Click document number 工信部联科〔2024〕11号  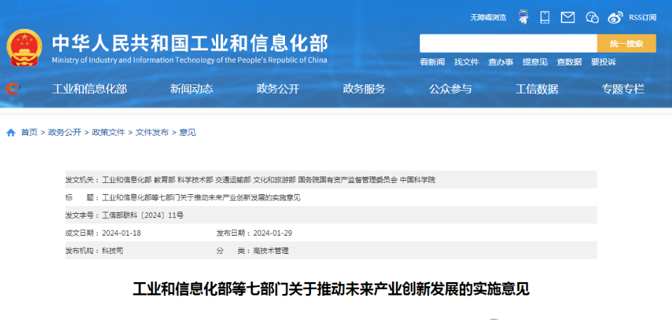(143, 215)
